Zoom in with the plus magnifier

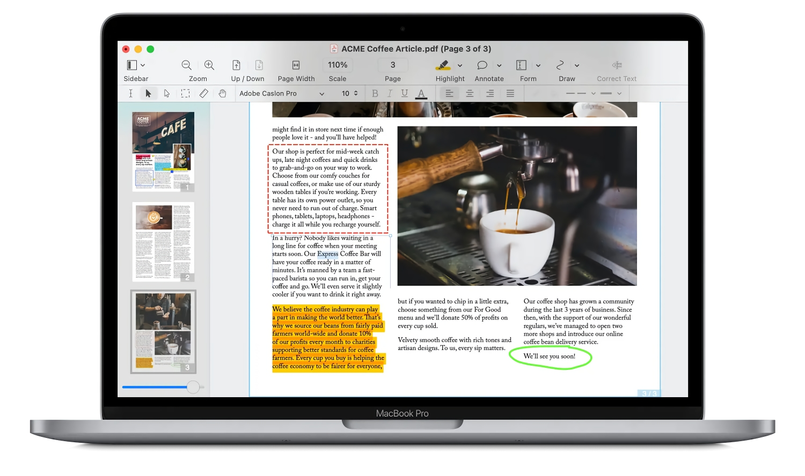click(209, 65)
